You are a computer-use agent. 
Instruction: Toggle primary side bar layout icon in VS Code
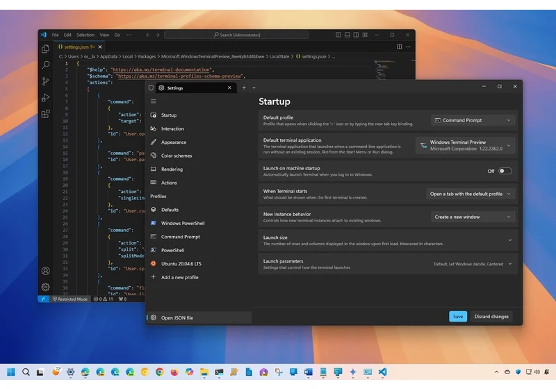pyautogui.click(x=338, y=35)
